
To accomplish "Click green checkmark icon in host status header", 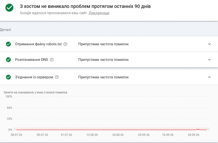I will tap(9, 8).
